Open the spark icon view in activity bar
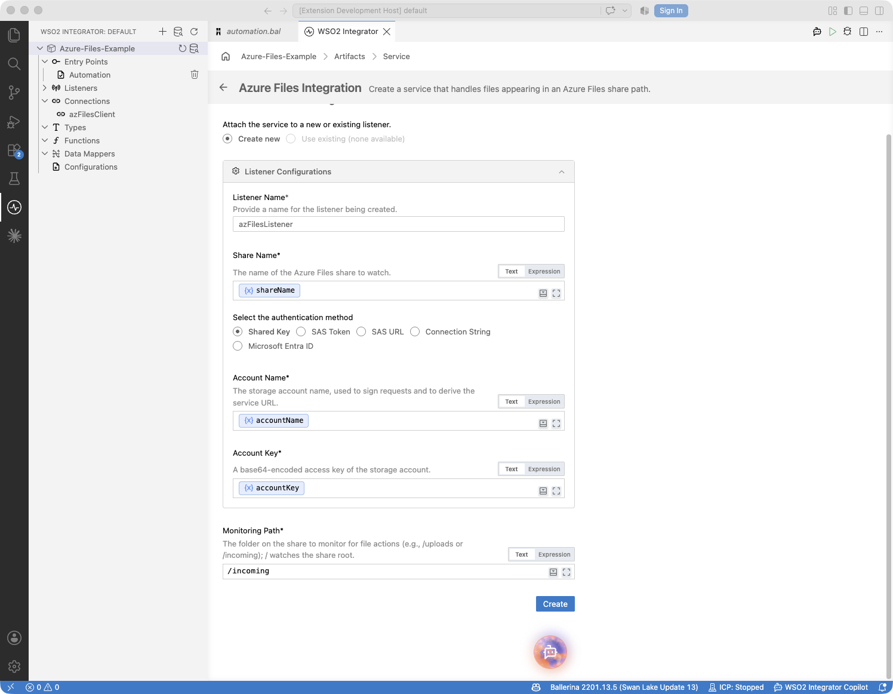This screenshot has height=694, width=893. [14, 236]
